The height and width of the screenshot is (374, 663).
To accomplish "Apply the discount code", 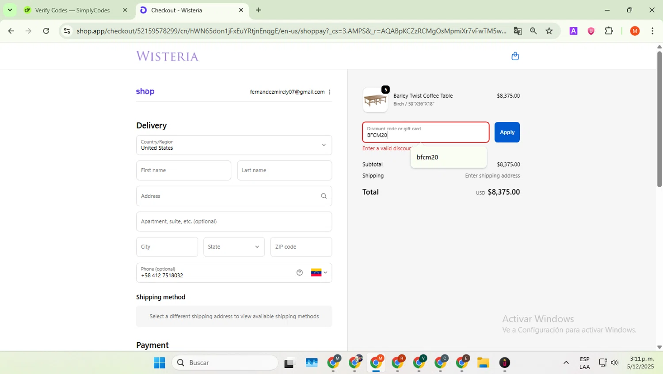I will pos(507,132).
